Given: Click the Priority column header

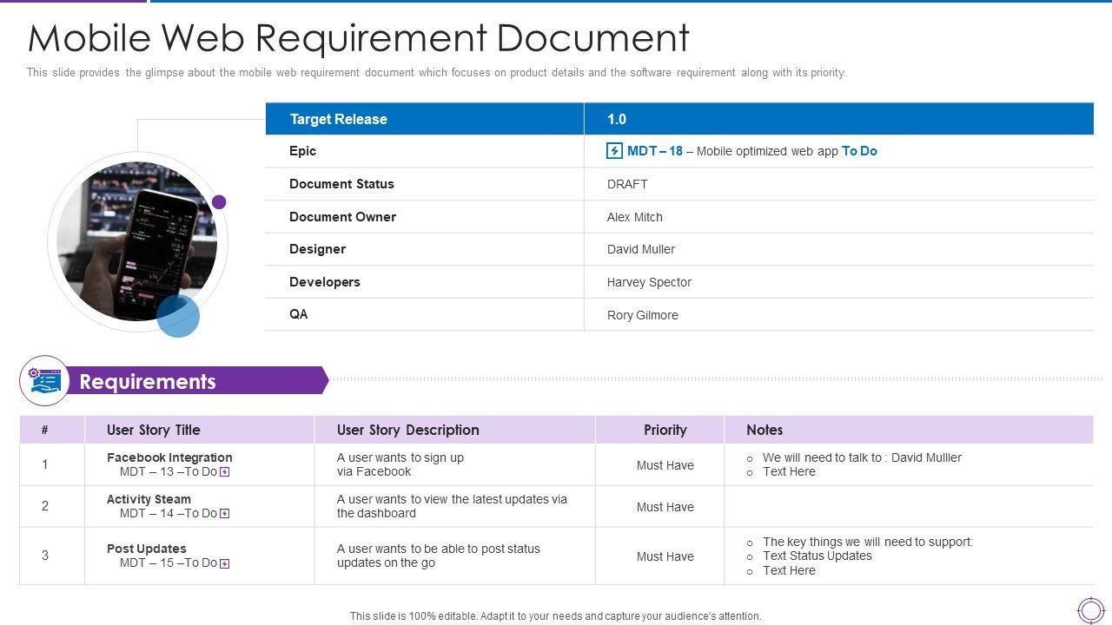Looking at the screenshot, I should tap(665, 430).
